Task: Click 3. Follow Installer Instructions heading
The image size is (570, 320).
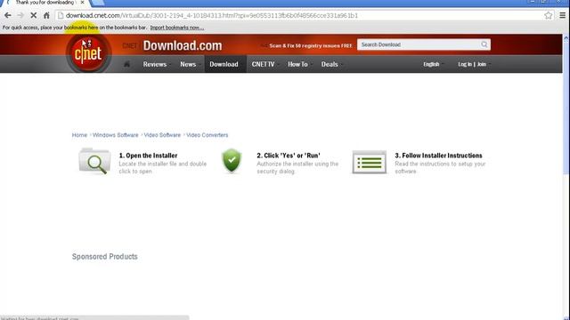Action: (438, 156)
